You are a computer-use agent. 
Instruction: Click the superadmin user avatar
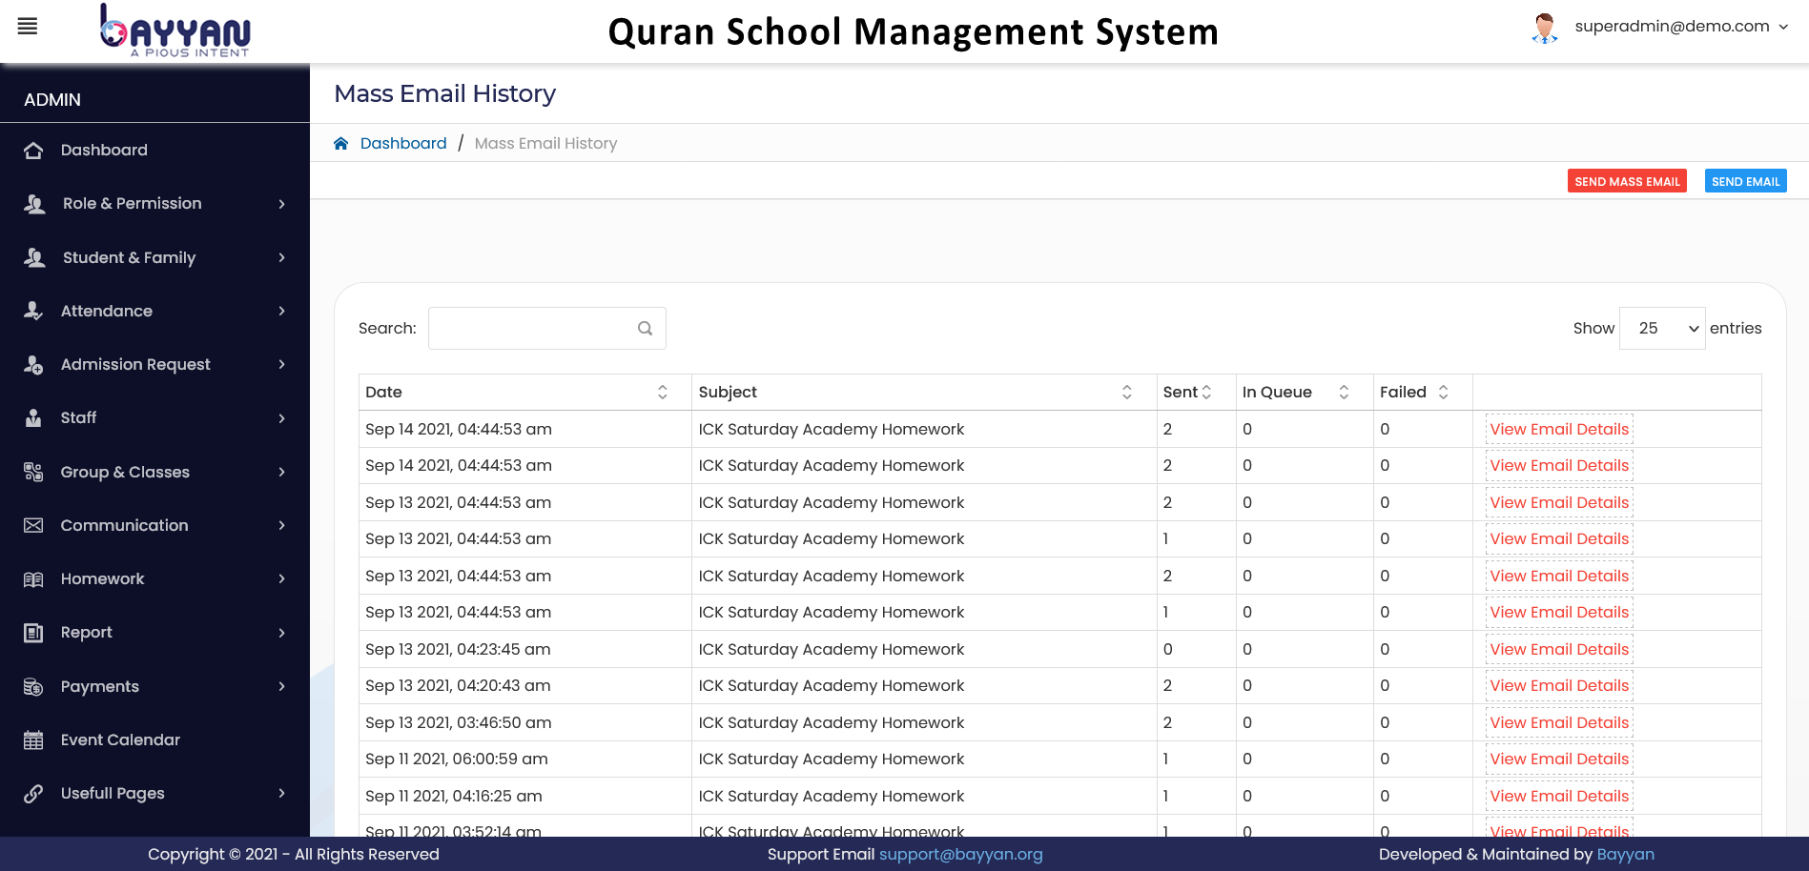1544,28
